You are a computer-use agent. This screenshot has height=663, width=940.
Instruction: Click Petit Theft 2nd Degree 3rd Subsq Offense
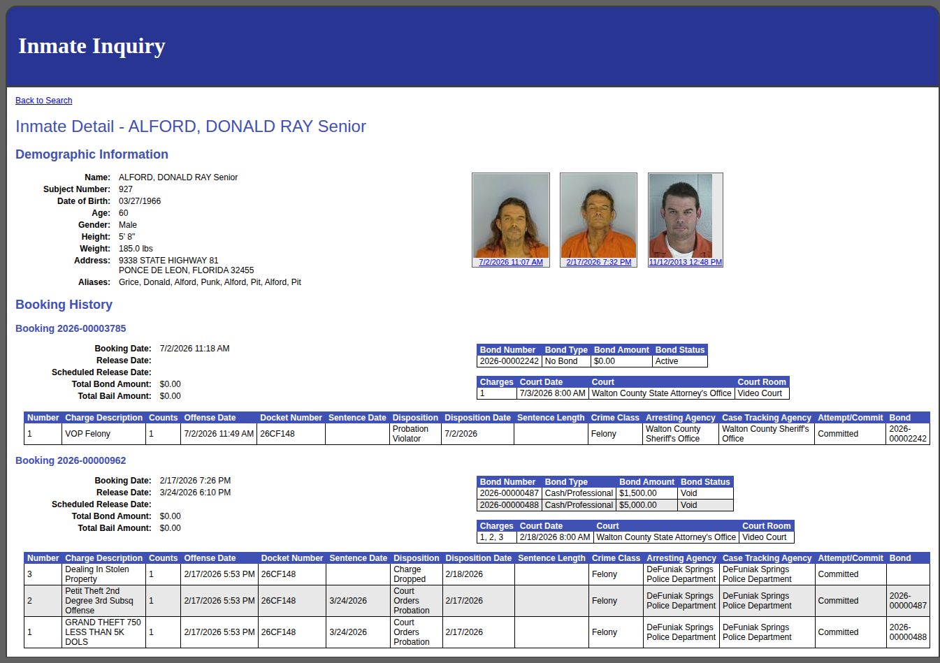[x=103, y=601]
